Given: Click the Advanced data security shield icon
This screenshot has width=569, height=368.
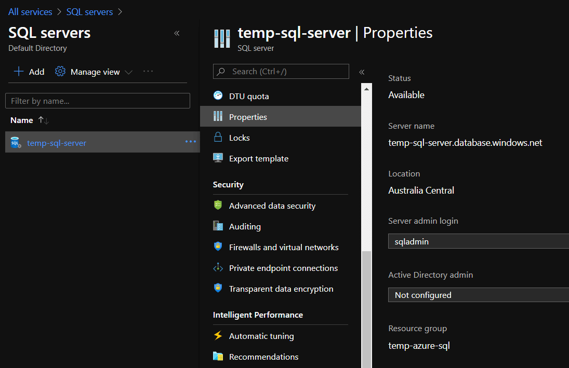Looking at the screenshot, I should tap(218, 205).
